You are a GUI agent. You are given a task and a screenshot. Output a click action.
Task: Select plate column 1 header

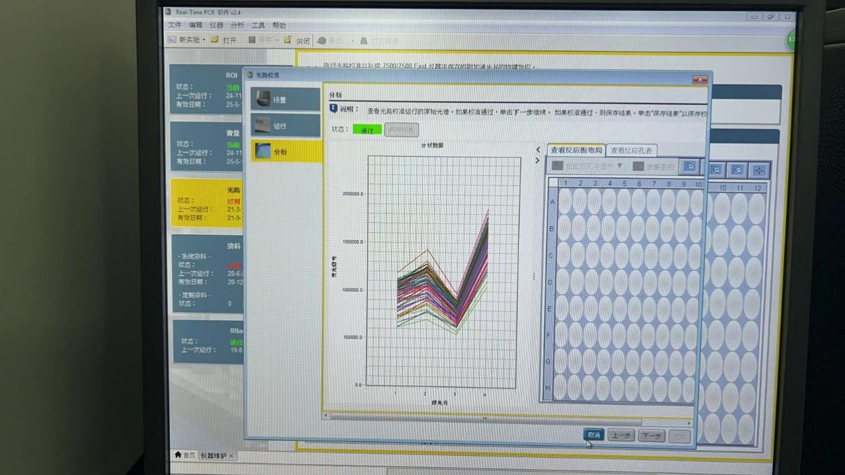566,183
